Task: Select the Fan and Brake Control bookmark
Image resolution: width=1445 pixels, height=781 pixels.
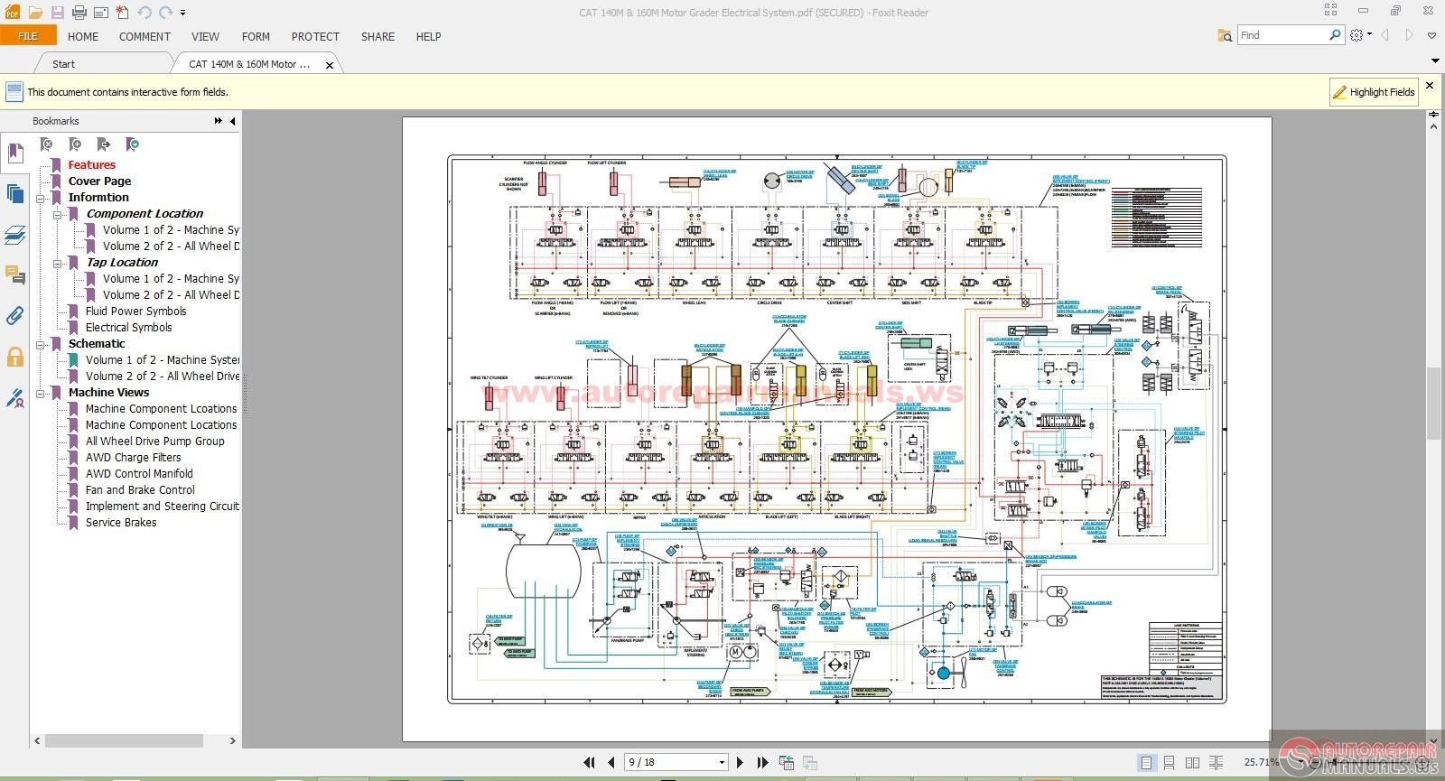Action: [x=140, y=490]
